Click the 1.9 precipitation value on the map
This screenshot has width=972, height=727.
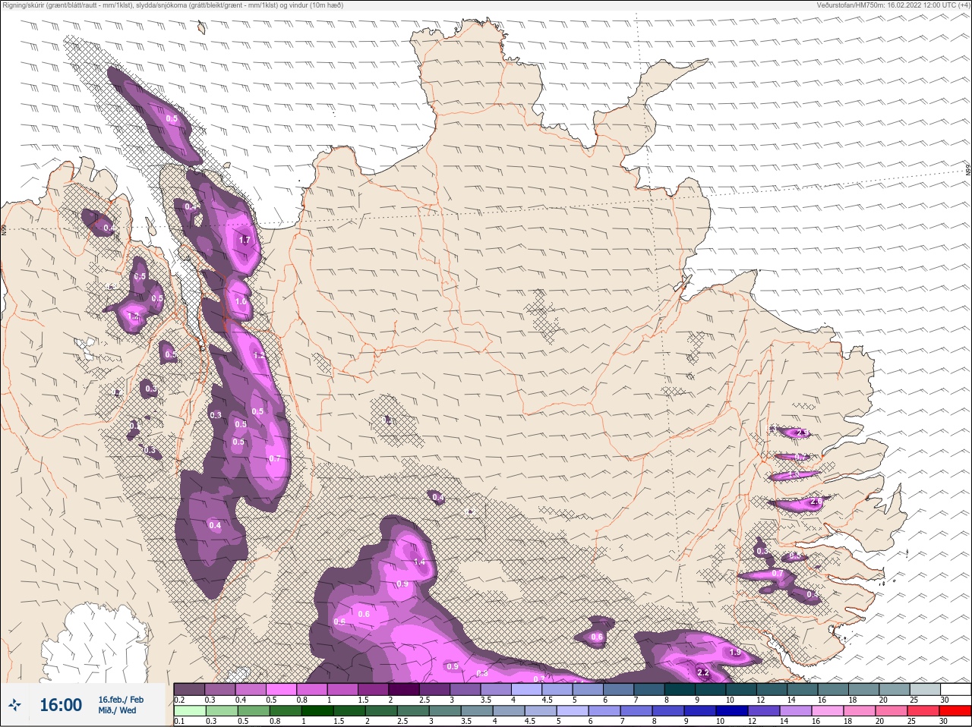734,653
